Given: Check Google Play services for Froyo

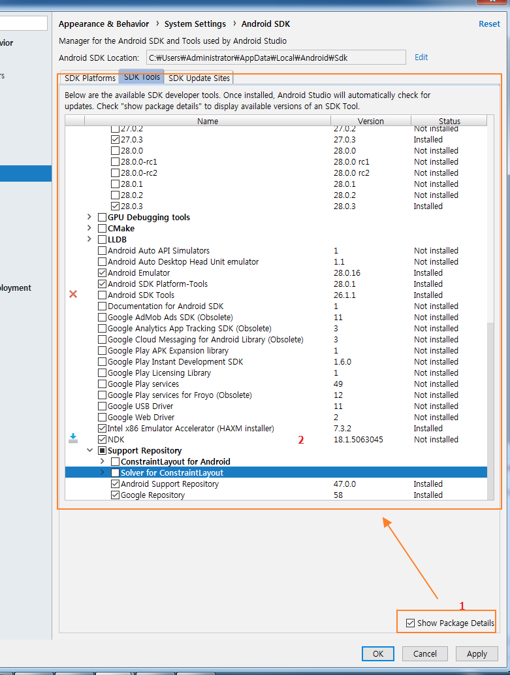Looking at the screenshot, I should tap(102, 395).
